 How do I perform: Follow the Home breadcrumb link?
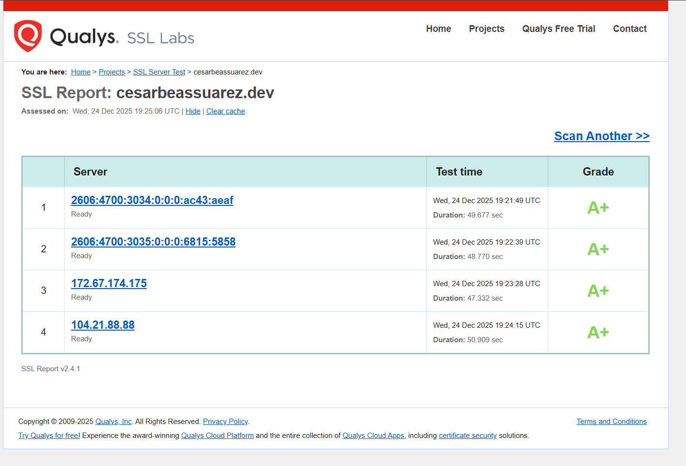coord(80,72)
